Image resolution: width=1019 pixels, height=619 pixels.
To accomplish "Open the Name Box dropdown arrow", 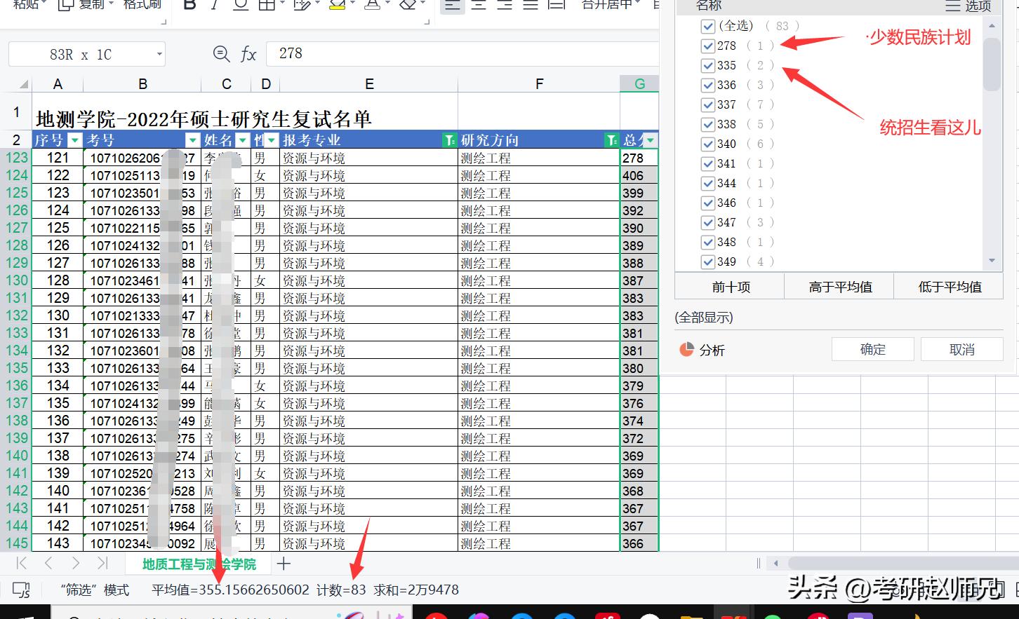I will tap(160, 54).
